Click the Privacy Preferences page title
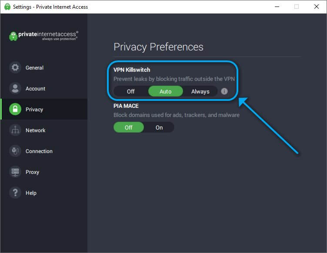Image resolution: width=327 pixels, height=253 pixels. point(158,47)
